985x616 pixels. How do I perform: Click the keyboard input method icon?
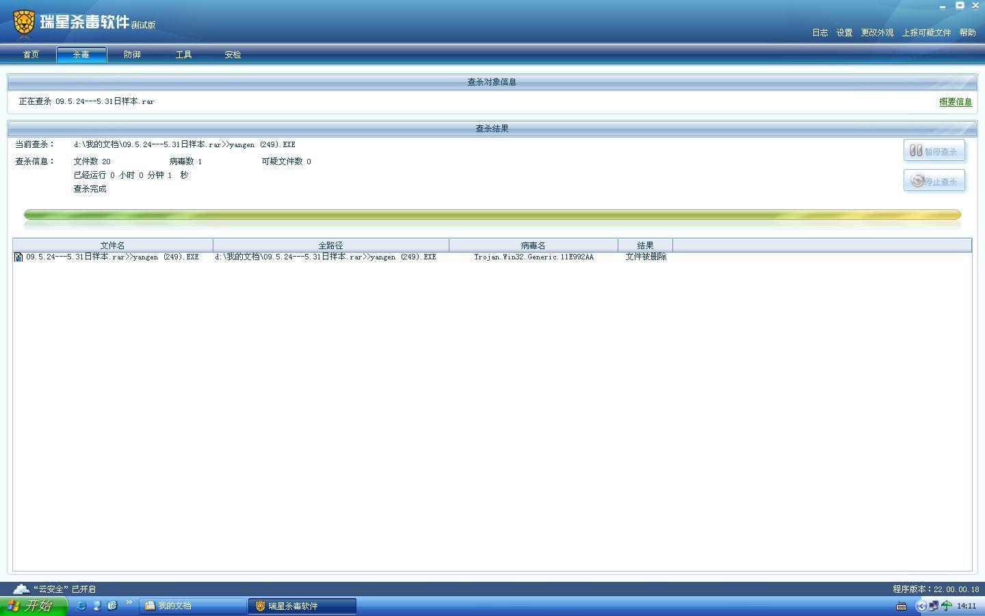coord(902,606)
